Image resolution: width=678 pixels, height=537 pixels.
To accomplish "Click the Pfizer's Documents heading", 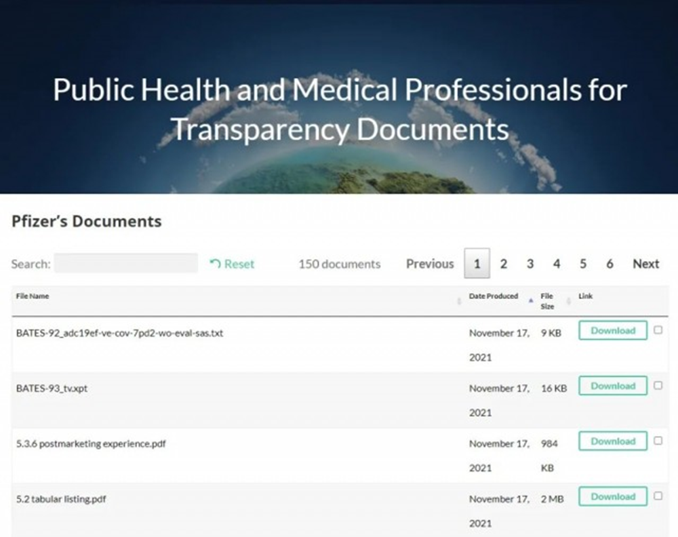I will point(87,221).
